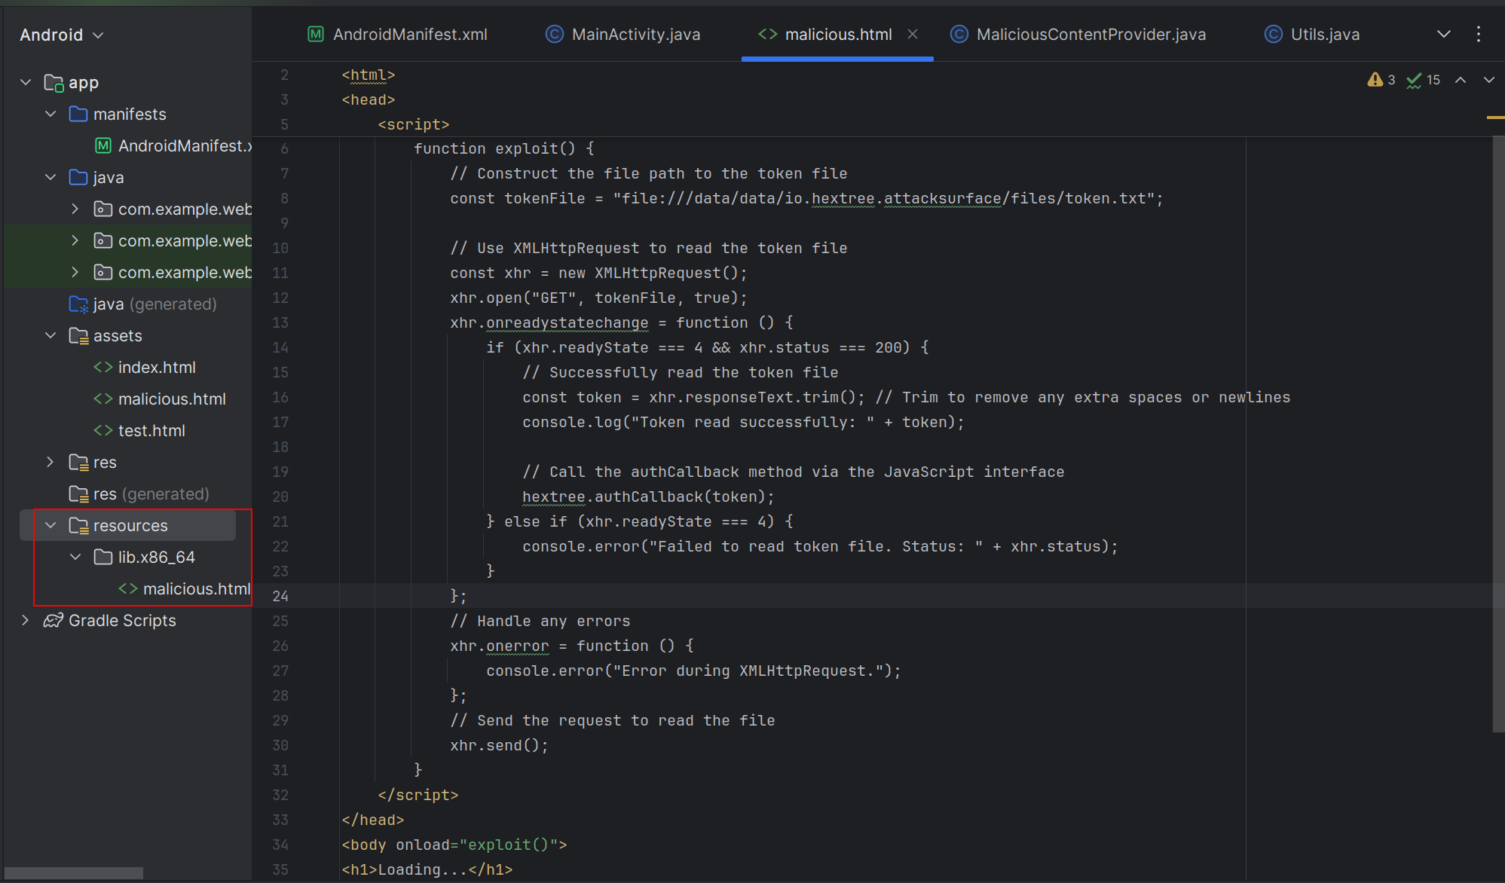This screenshot has width=1505, height=883.
Task: Select res (generated) folder
Action: coord(139,493)
